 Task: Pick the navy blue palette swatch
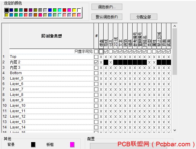point(11,10)
